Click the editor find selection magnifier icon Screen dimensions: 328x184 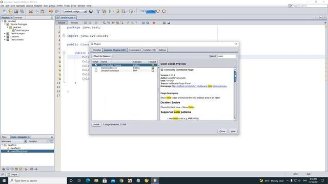[x=104, y=22]
